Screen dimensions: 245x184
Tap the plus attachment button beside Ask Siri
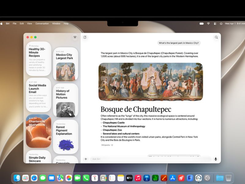[x=86, y=159]
